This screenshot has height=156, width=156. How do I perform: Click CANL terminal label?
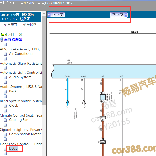pyautogui.click(x=84, y=76)
